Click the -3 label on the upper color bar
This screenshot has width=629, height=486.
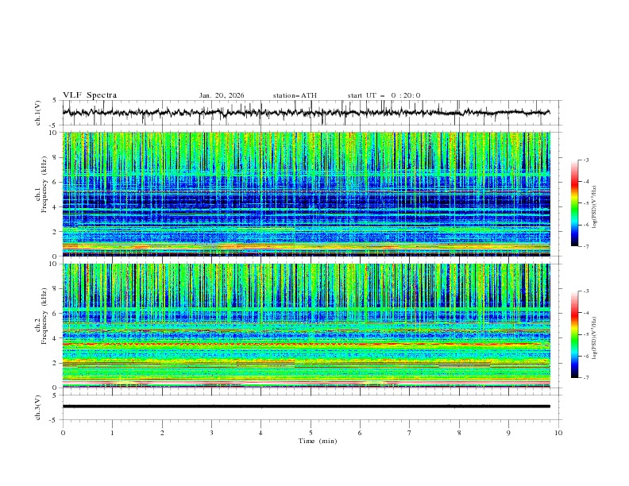tap(585, 160)
